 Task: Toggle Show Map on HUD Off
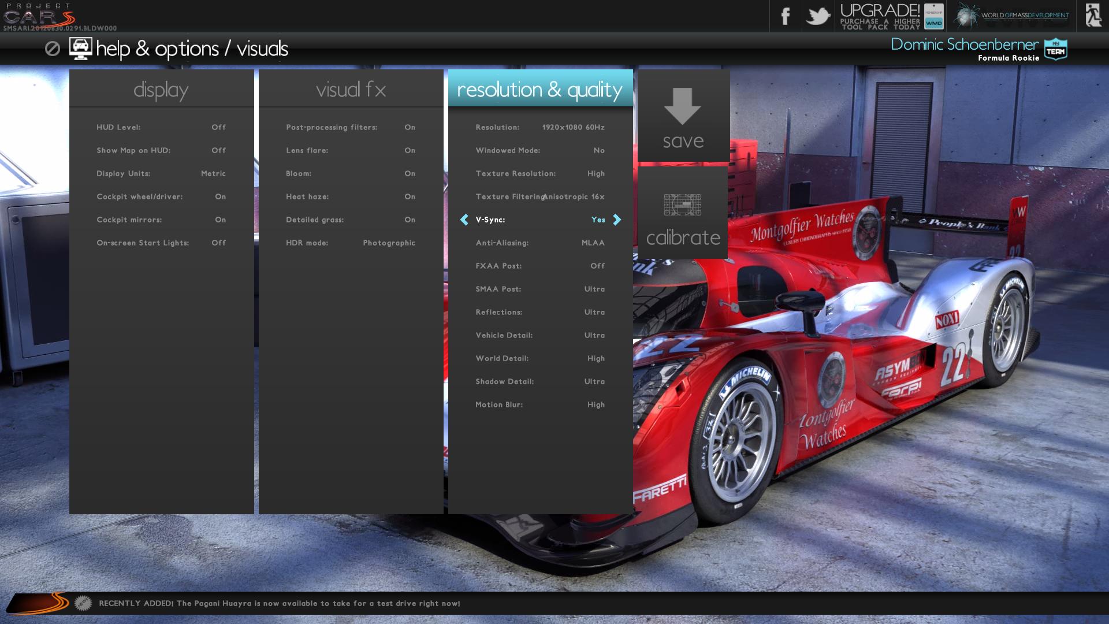pos(218,150)
